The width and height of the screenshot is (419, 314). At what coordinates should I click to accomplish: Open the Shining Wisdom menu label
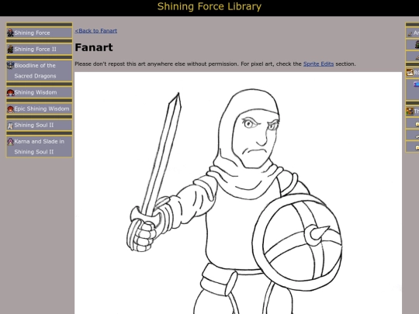36,92
